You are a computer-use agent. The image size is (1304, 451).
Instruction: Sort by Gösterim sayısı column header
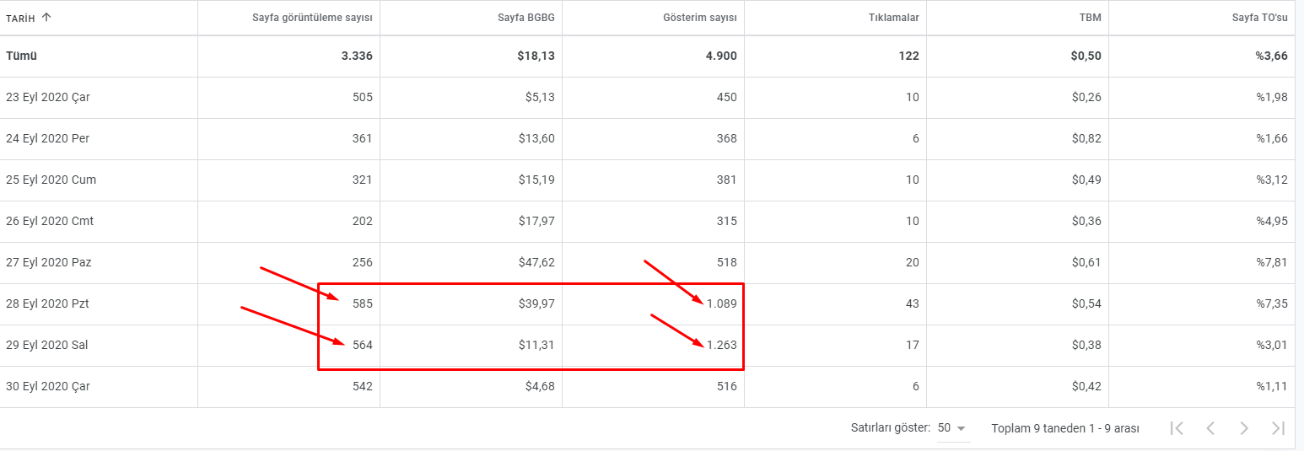click(x=700, y=17)
